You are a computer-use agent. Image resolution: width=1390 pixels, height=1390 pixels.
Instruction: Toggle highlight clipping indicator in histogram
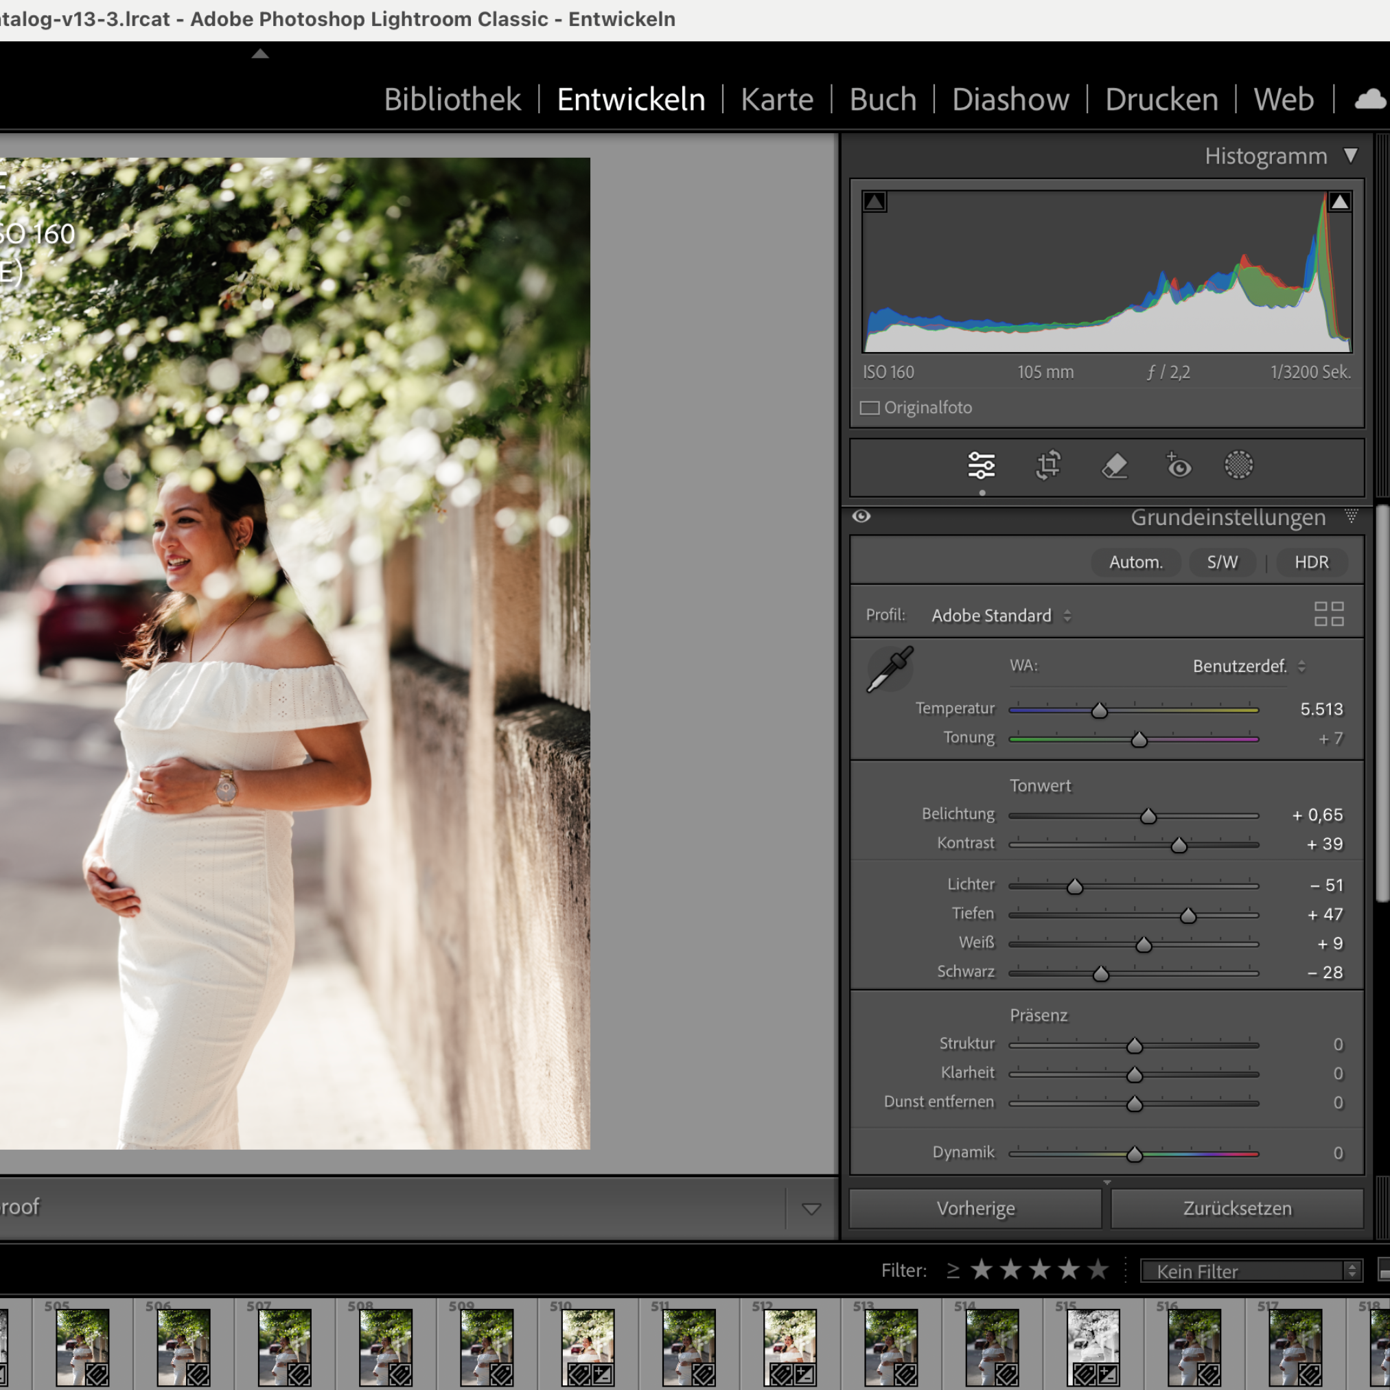click(x=1339, y=202)
